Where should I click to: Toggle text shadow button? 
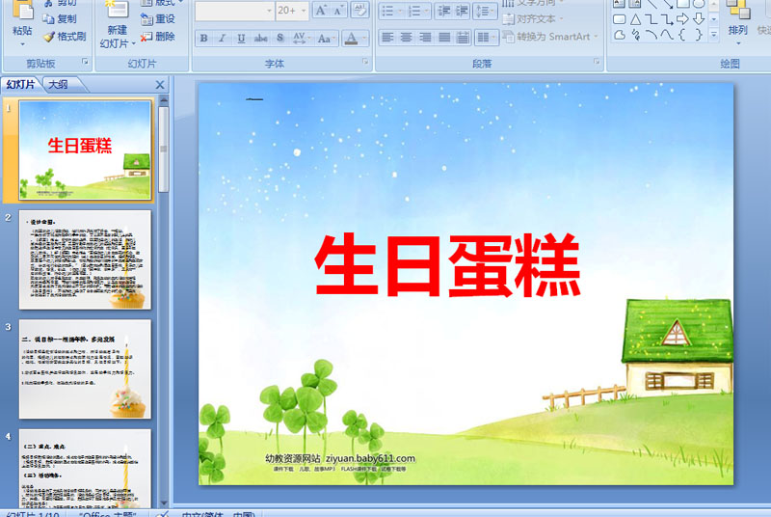279,38
